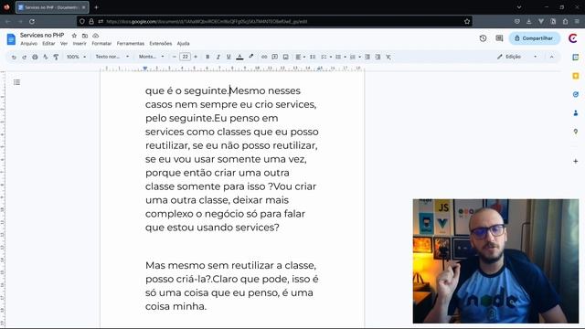Reload the page in the browser
The image size is (585, 329).
(x=32, y=22)
